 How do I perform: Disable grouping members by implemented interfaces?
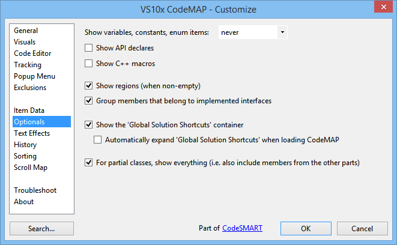coord(89,101)
